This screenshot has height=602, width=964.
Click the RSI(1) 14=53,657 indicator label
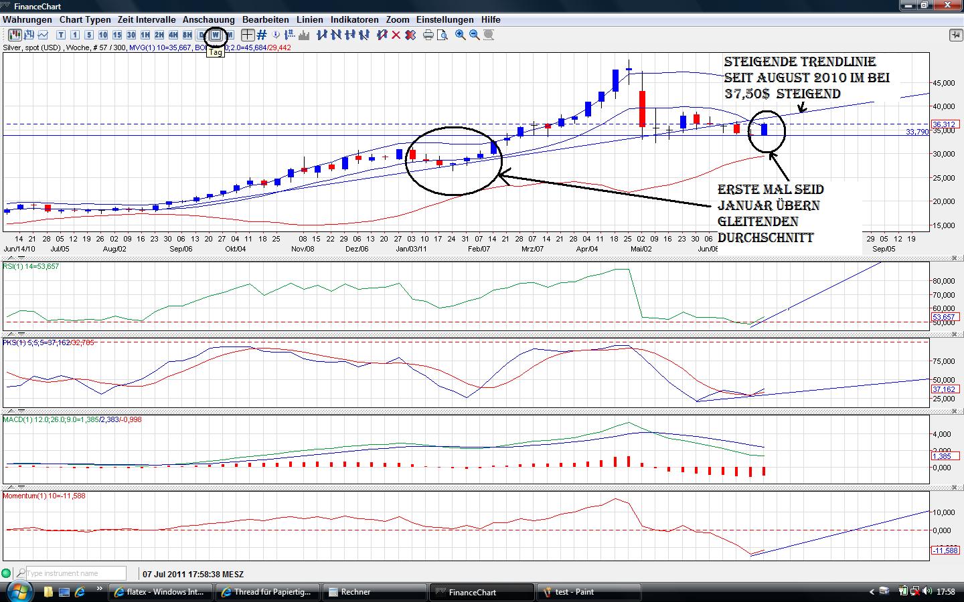click(31, 266)
